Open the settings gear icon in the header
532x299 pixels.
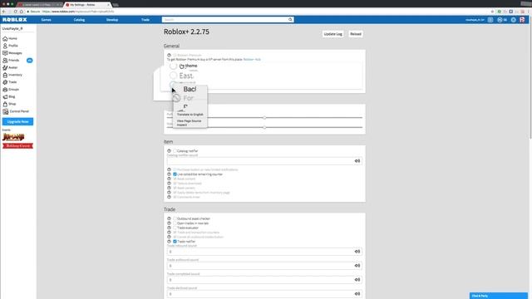tap(514, 20)
